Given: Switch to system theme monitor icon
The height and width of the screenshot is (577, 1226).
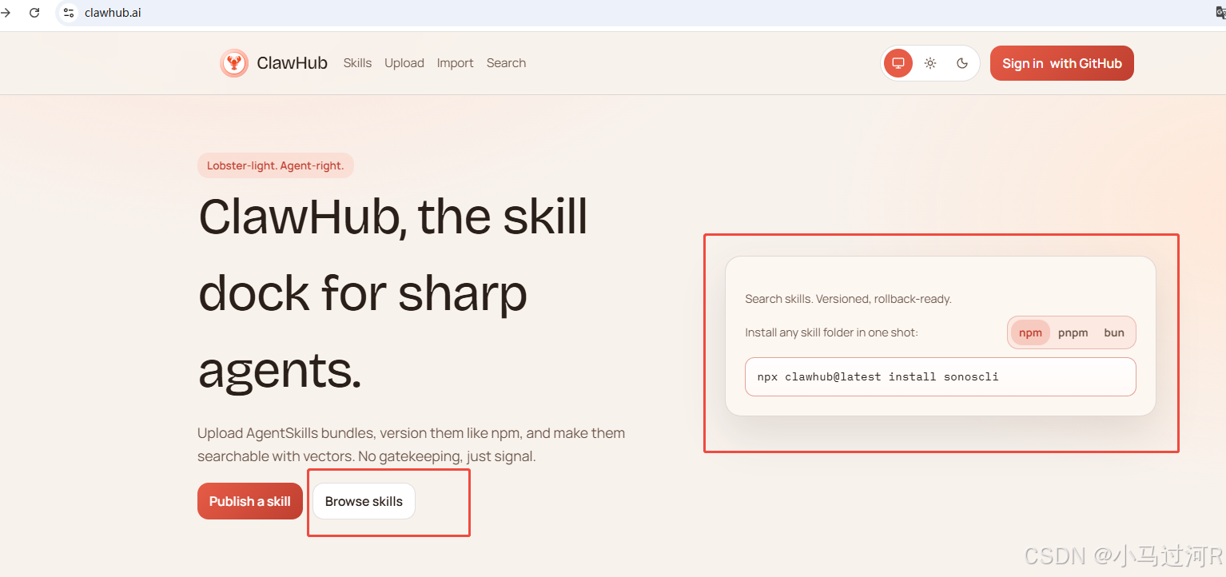Looking at the screenshot, I should pos(898,63).
